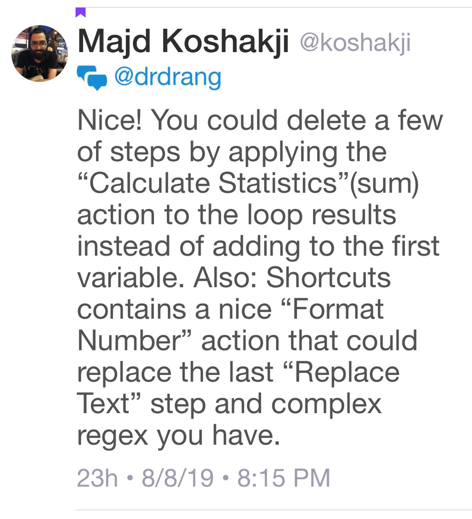Open Majd Koshakji's profile picture
The height and width of the screenshot is (519, 472).
40,53
